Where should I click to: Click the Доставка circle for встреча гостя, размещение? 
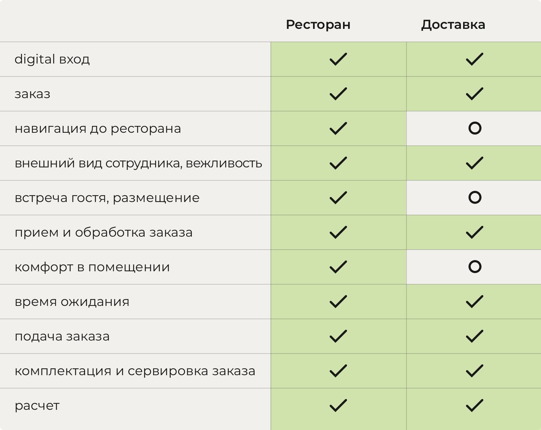click(475, 198)
